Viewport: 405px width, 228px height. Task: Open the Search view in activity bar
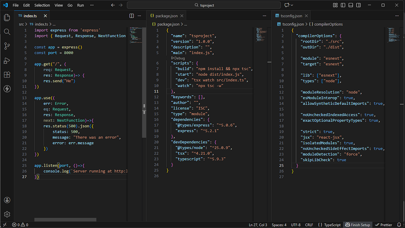(7, 31)
